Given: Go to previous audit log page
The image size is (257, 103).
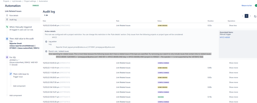Looking at the screenshot, I should [x=243, y=16].
